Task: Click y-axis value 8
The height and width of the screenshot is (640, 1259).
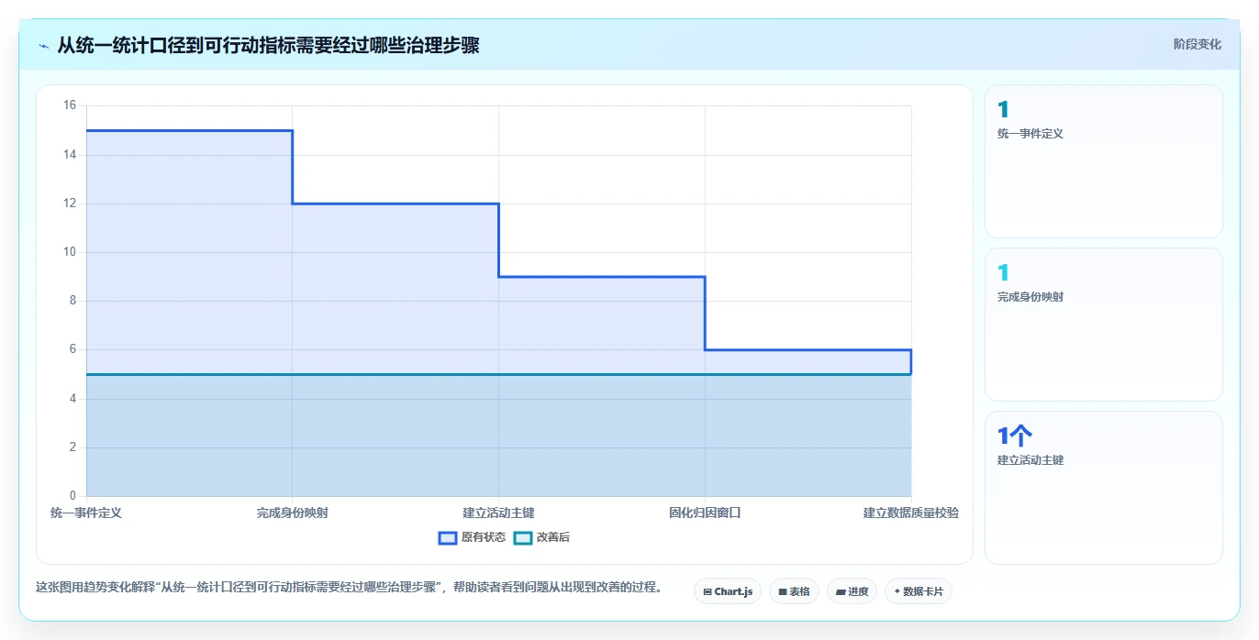Action: (73, 301)
